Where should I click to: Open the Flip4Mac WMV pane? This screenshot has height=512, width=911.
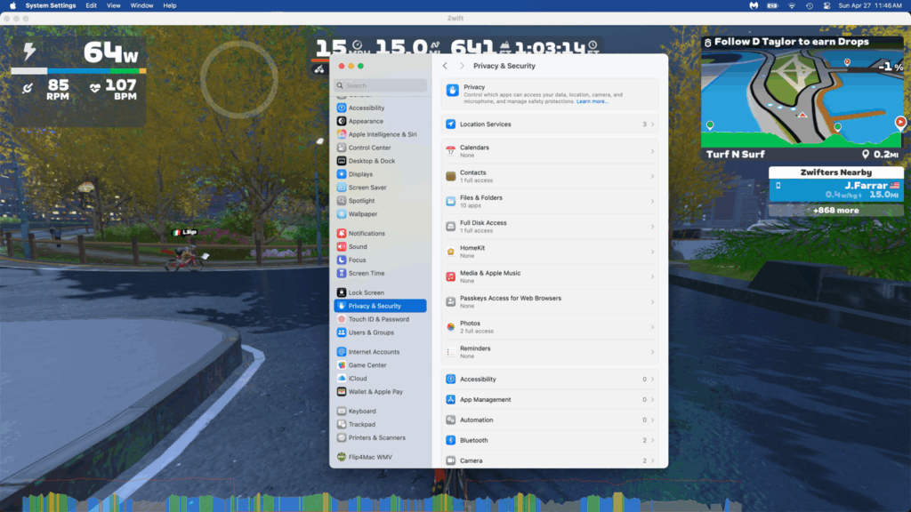click(381, 458)
